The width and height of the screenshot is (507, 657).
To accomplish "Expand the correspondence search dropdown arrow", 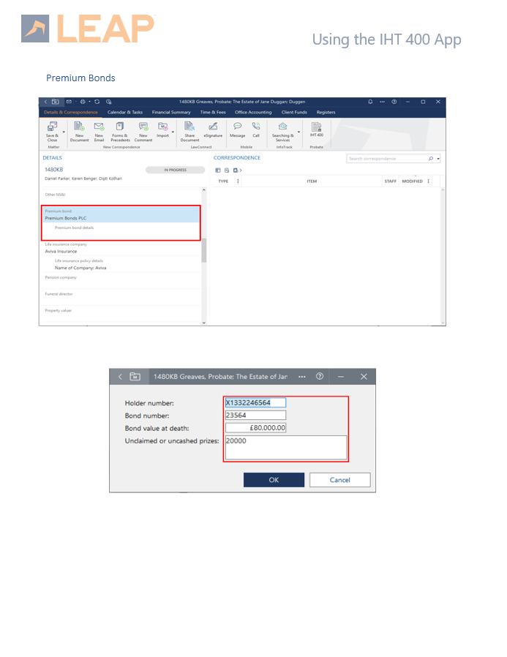I will [x=438, y=159].
